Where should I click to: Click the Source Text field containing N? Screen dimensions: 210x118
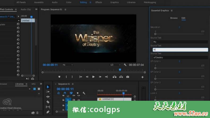coord(180,50)
